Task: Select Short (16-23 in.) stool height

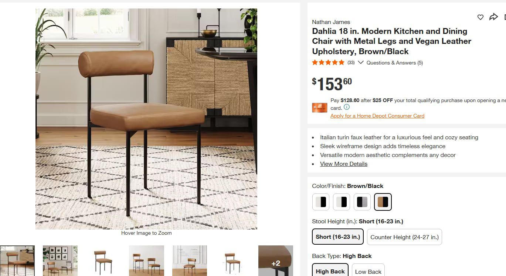Action: [x=338, y=237]
